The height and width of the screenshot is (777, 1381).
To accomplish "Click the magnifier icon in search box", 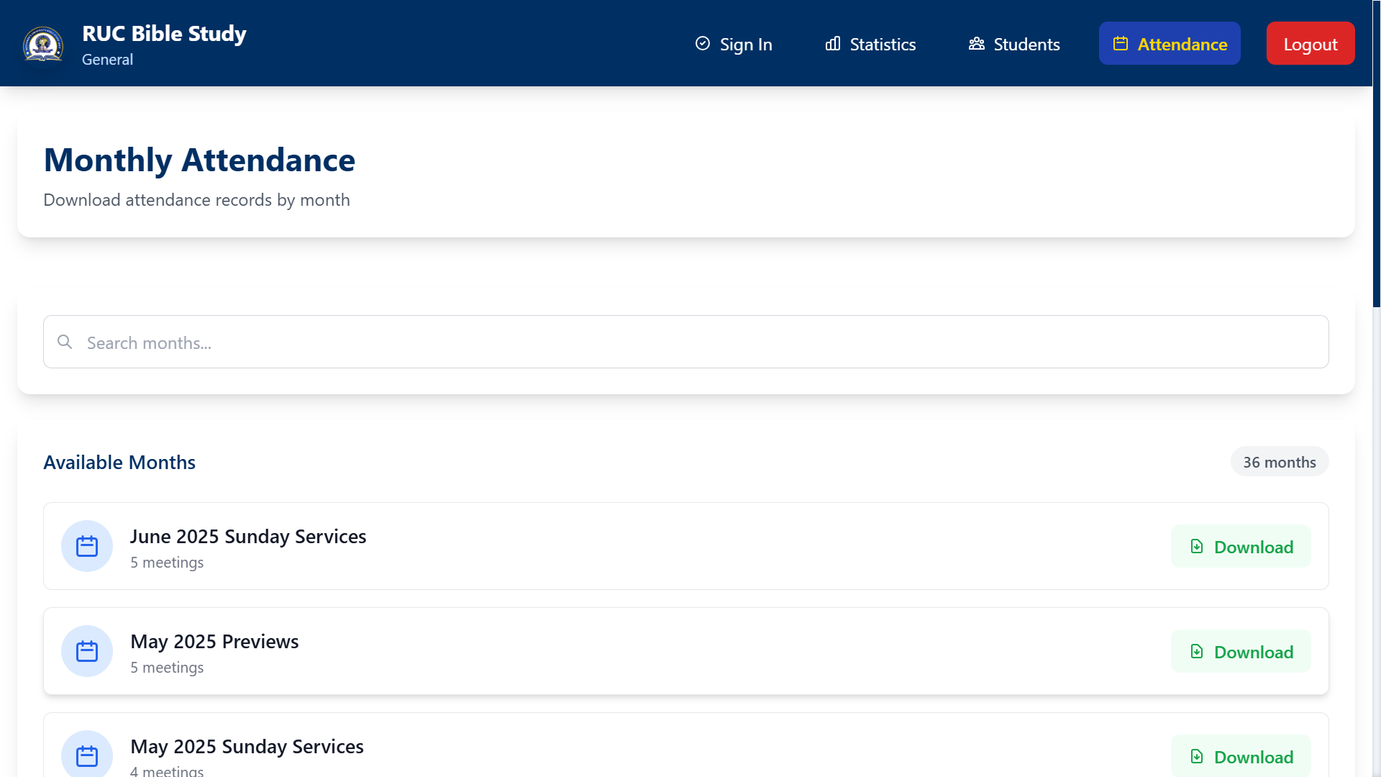I will pos(65,342).
